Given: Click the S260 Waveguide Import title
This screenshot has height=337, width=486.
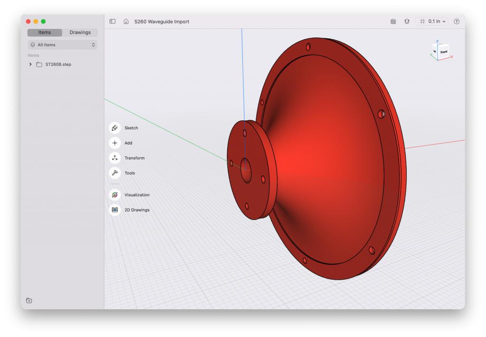Looking at the screenshot, I should click(161, 22).
